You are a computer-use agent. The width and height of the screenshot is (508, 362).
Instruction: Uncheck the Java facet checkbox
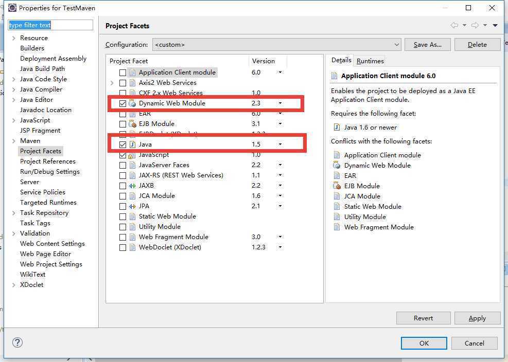(x=122, y=144)
